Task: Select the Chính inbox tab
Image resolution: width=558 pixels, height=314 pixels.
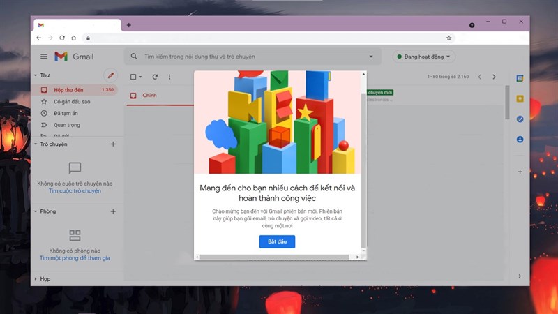Action: click(160, 96)
